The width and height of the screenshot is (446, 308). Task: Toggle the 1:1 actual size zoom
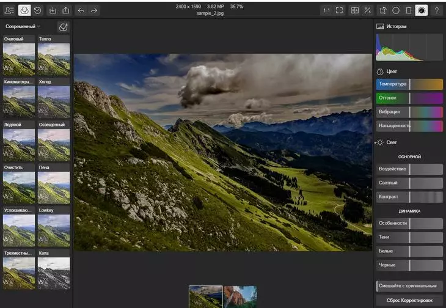[x=326, y=10]
